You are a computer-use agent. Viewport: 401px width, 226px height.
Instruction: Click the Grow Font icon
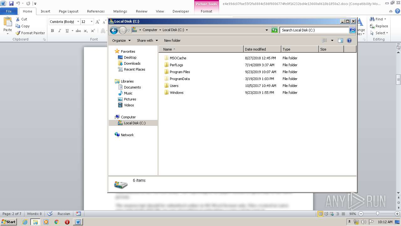tap(98, 22)
